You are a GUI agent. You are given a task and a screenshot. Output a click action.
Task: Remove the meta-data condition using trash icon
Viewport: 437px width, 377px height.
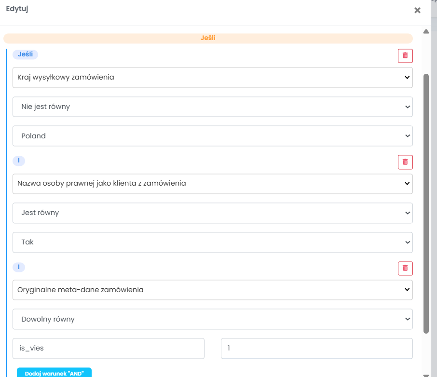405,269
